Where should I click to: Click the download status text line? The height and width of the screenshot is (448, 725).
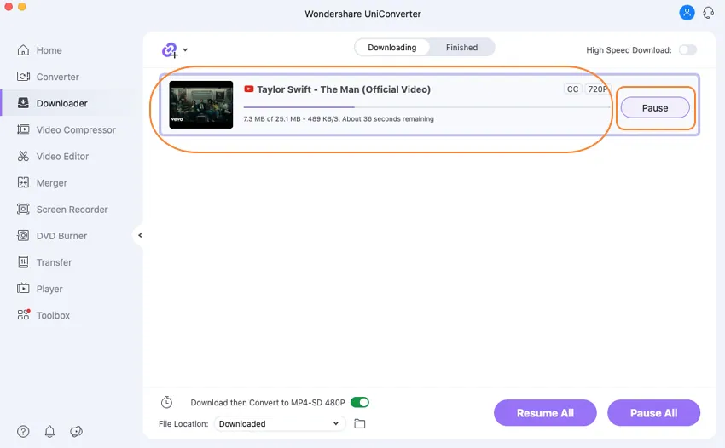(339, 119)
